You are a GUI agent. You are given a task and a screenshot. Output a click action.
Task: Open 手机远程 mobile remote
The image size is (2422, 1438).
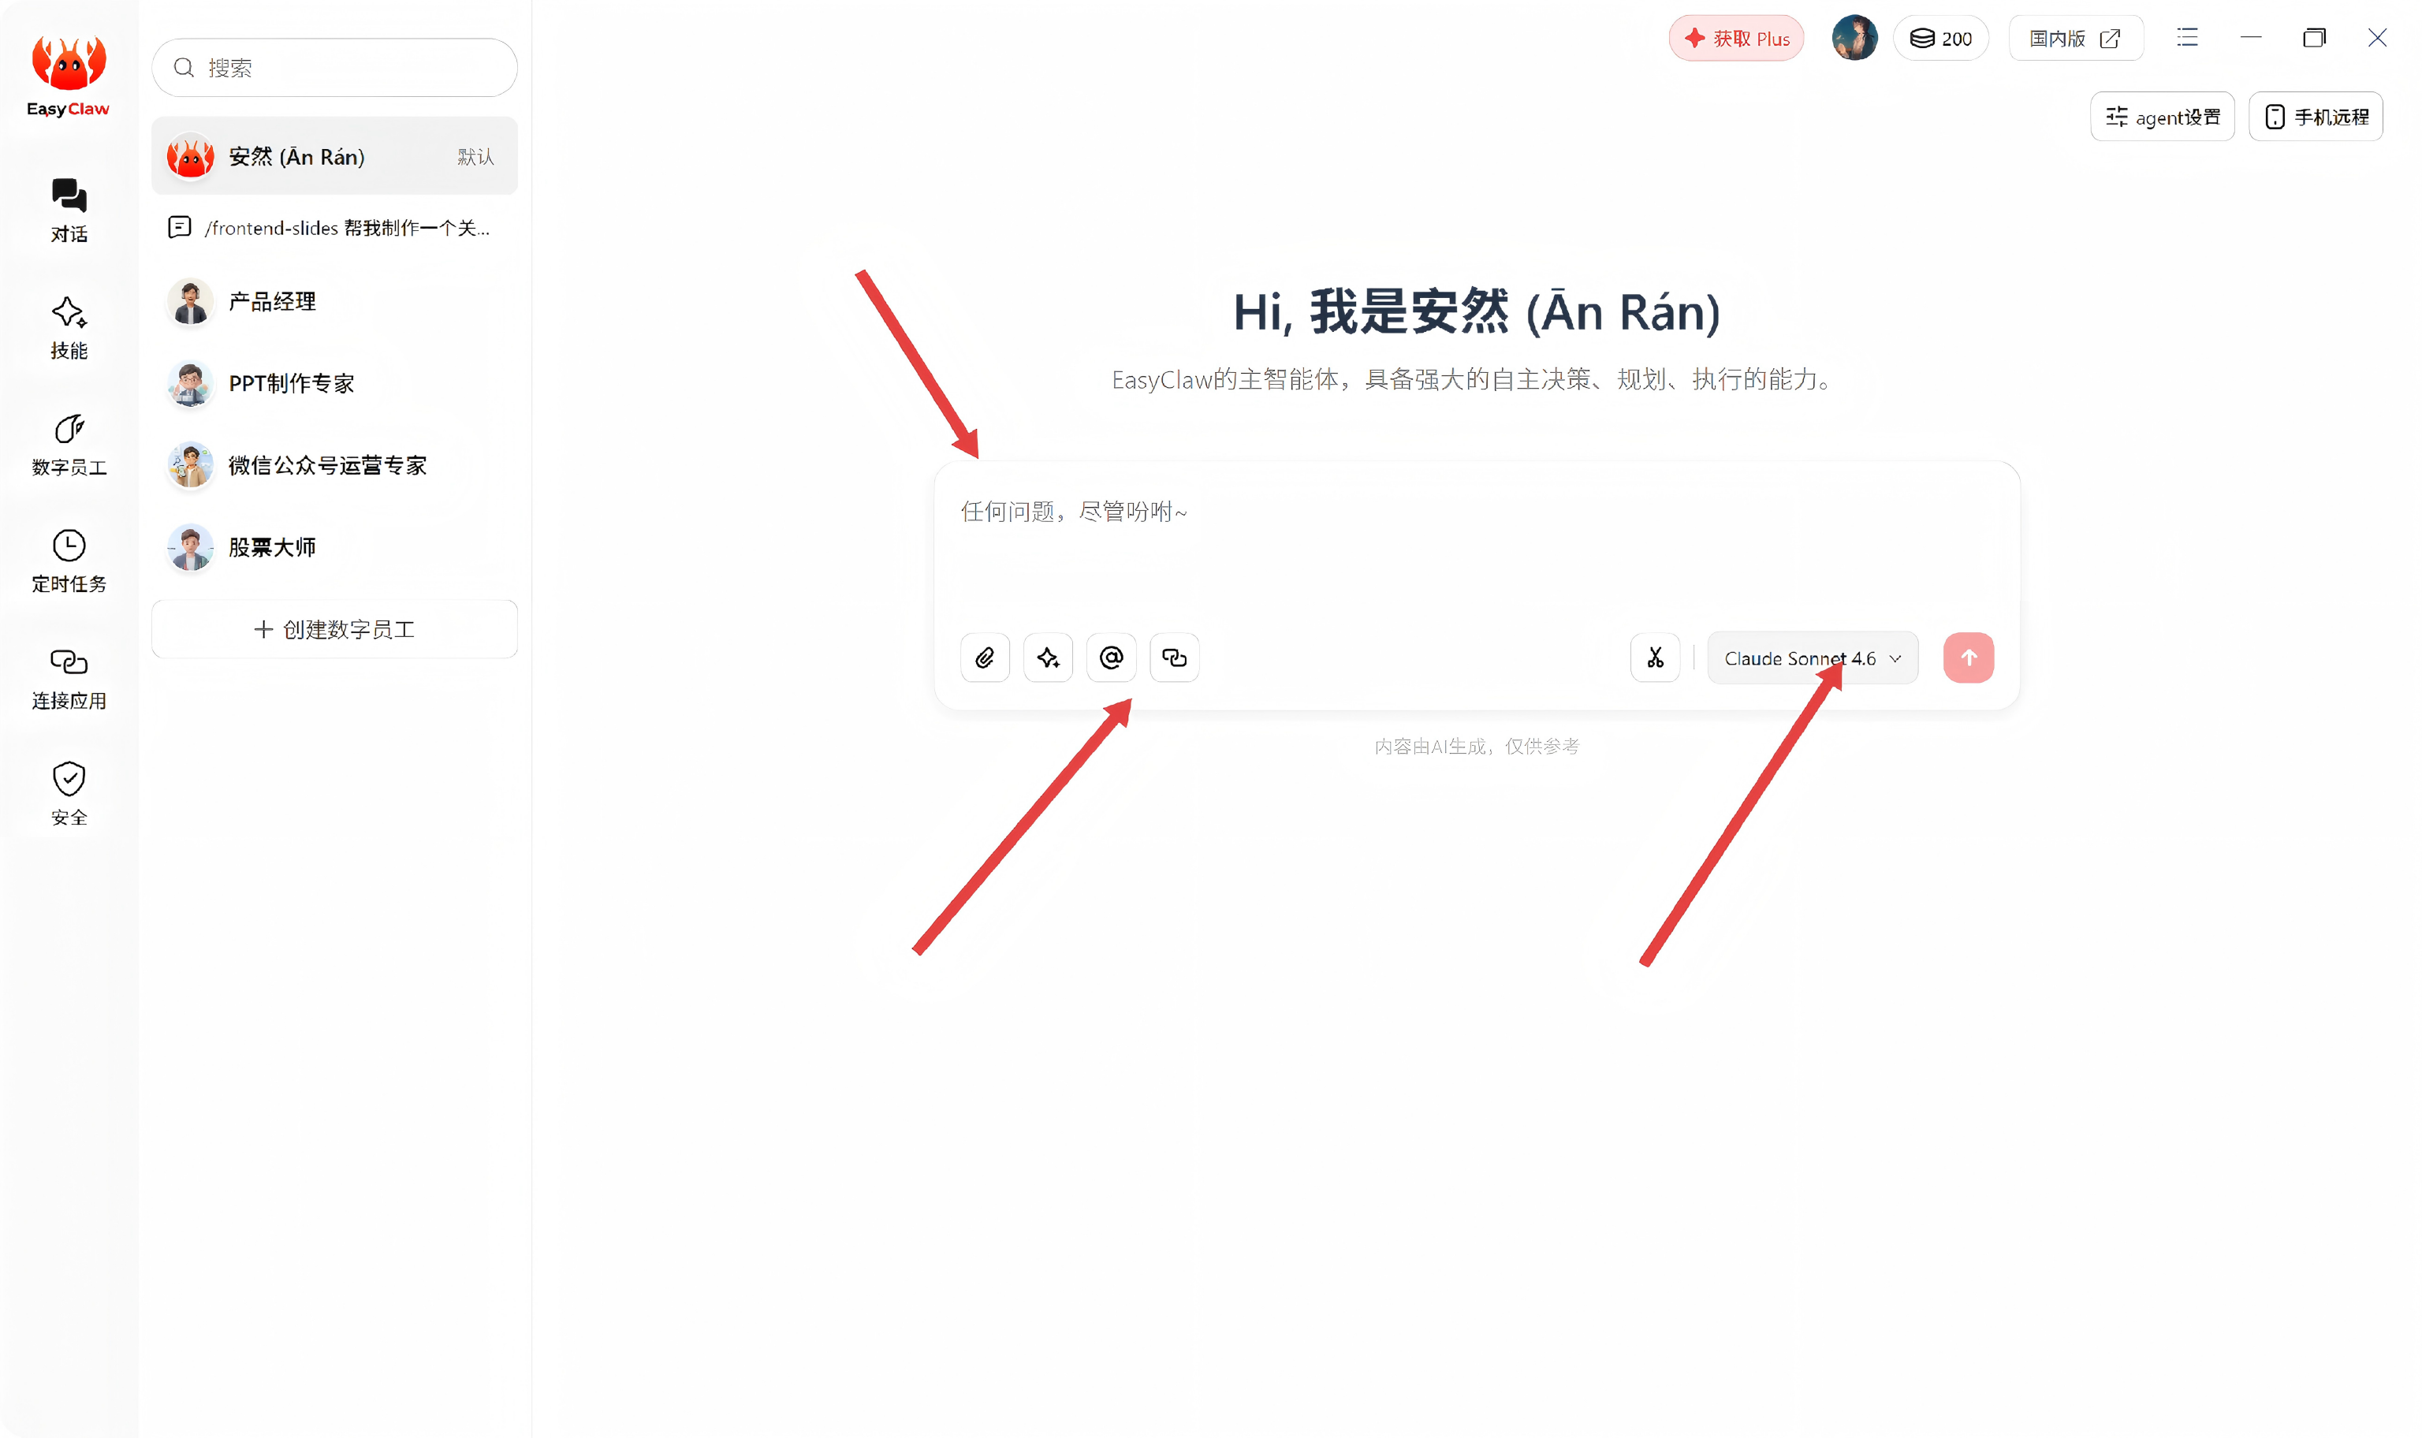2315,116
